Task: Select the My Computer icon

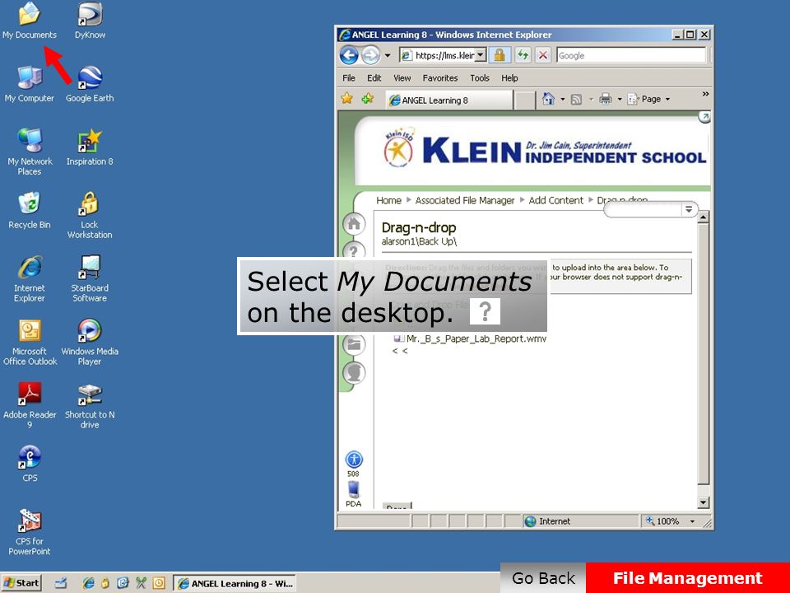Action: pyautogui.click(x=30, y=84)
